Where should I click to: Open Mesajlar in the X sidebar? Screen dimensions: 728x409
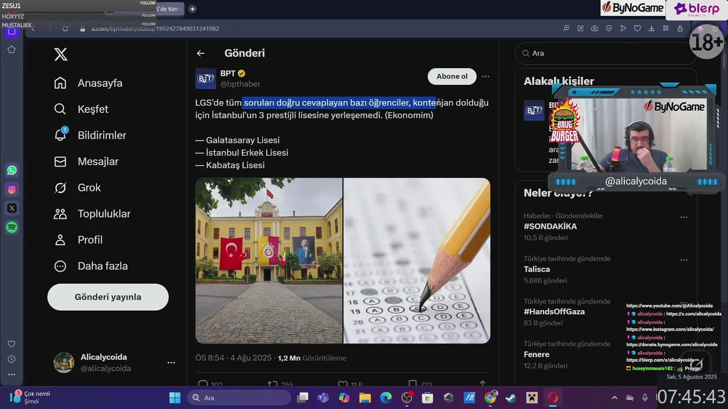[x=86, y=161]
